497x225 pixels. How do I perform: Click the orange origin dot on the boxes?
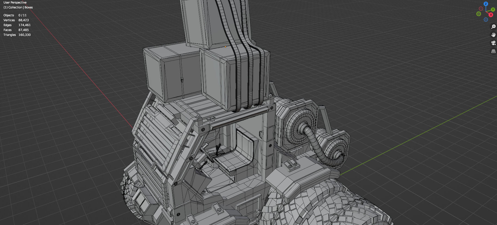pyautogui.click(x=225, y=47)
